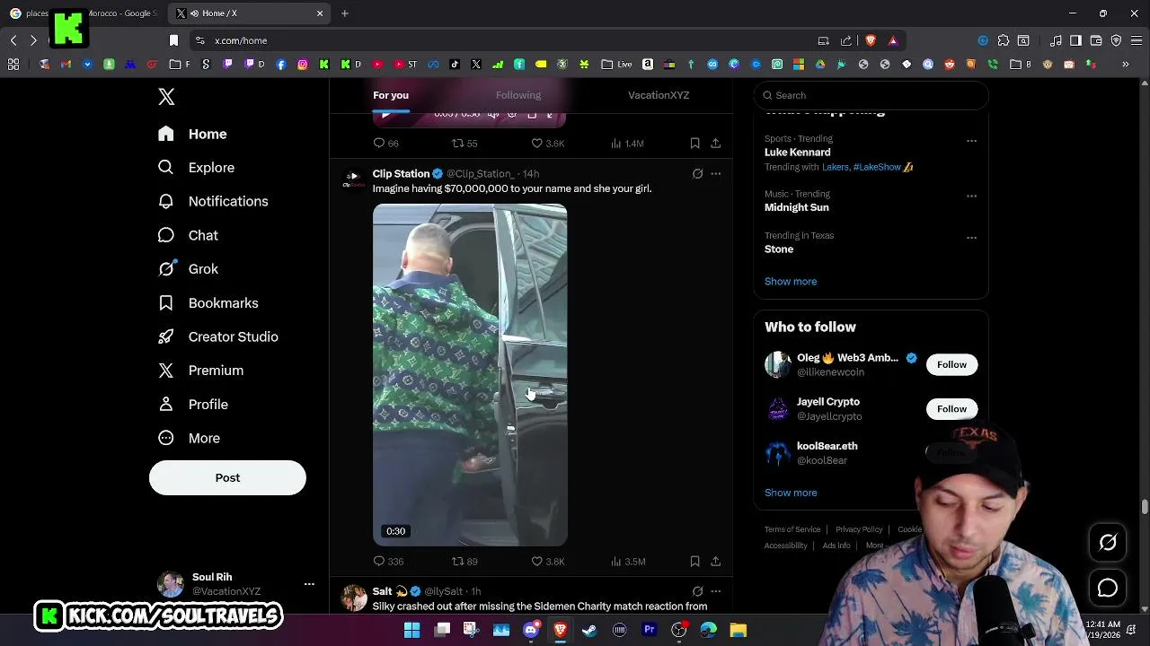Click the X logo in the sidebar
1150x646 pixels.
tap(166, 97)
